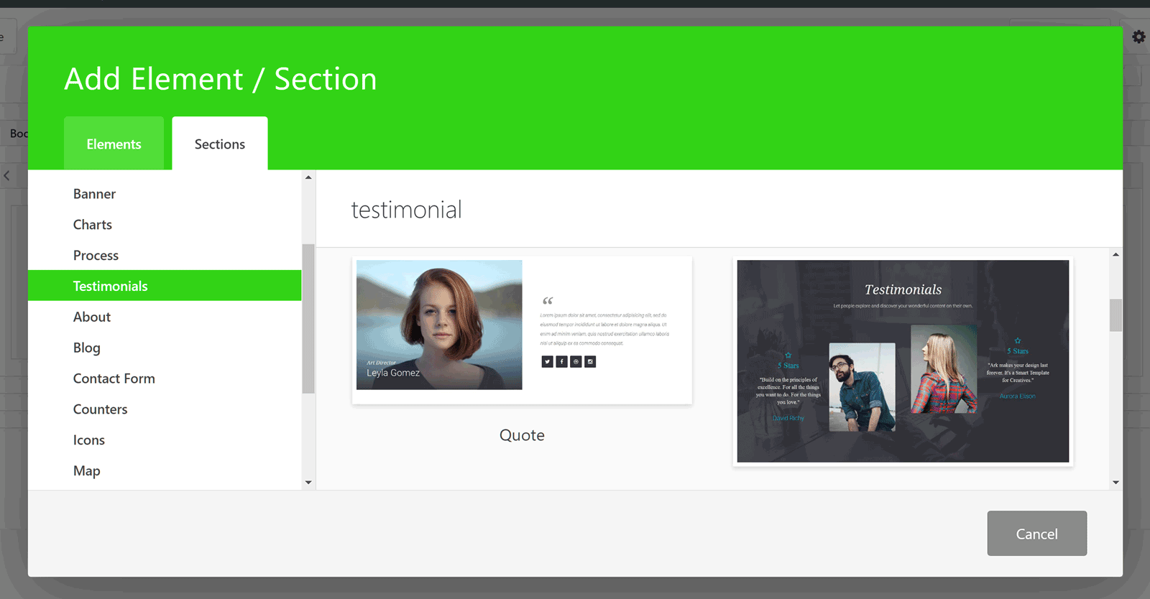Click the category list scroll-up arrow

pyautogui.click(x=308, y=177)
